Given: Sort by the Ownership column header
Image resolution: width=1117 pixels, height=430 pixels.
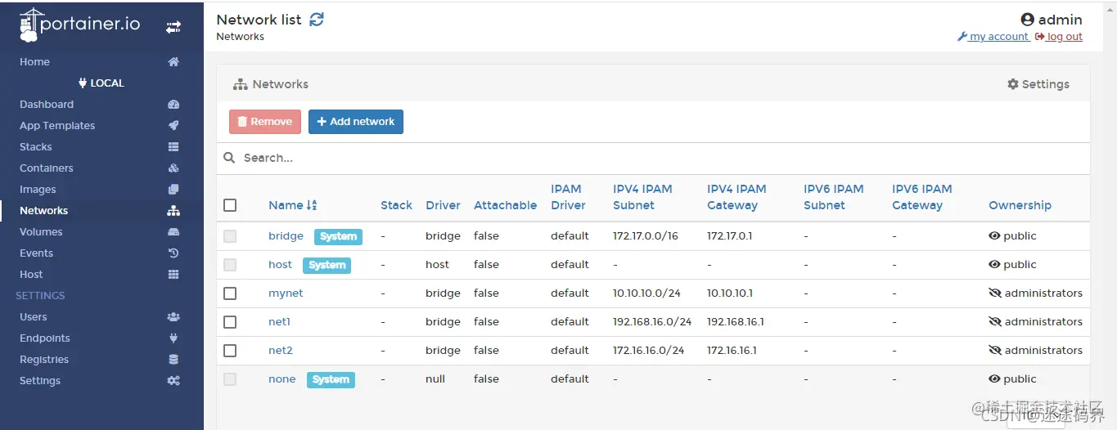Looking at the screenshot, I should (1020, 205).
